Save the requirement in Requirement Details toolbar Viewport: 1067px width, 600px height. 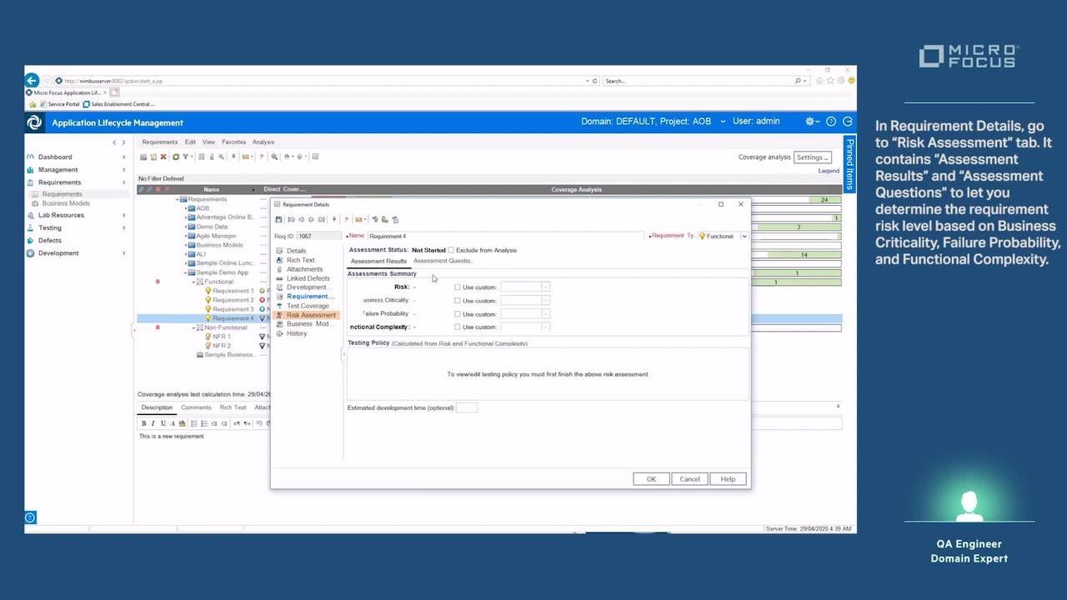tap(278, 220)
